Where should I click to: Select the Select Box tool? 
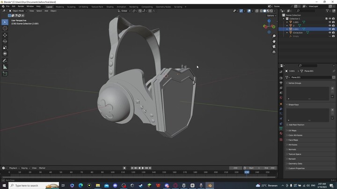coord(5,22)
